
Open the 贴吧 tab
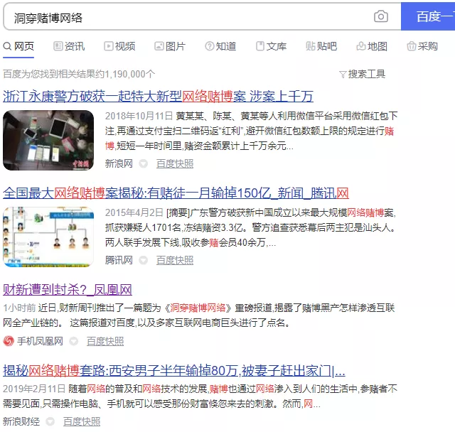tap(321, 46)
